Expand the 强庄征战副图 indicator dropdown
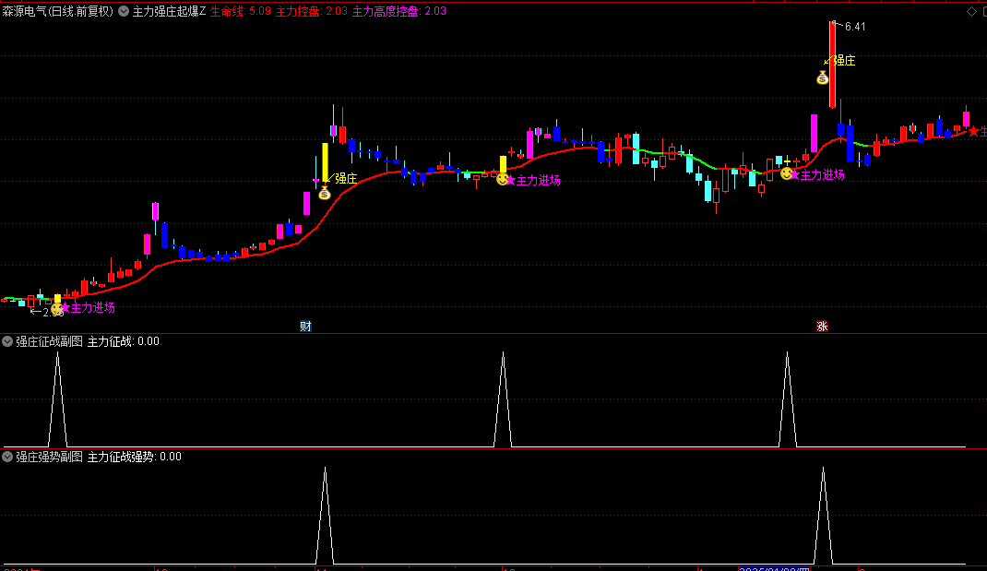The height and width of the screenshot is (571, 987). pos(7,341)
